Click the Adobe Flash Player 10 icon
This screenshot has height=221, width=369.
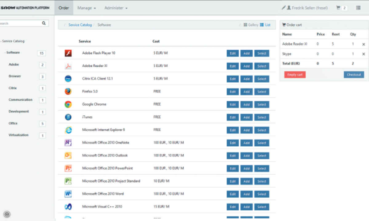(68, 53)
